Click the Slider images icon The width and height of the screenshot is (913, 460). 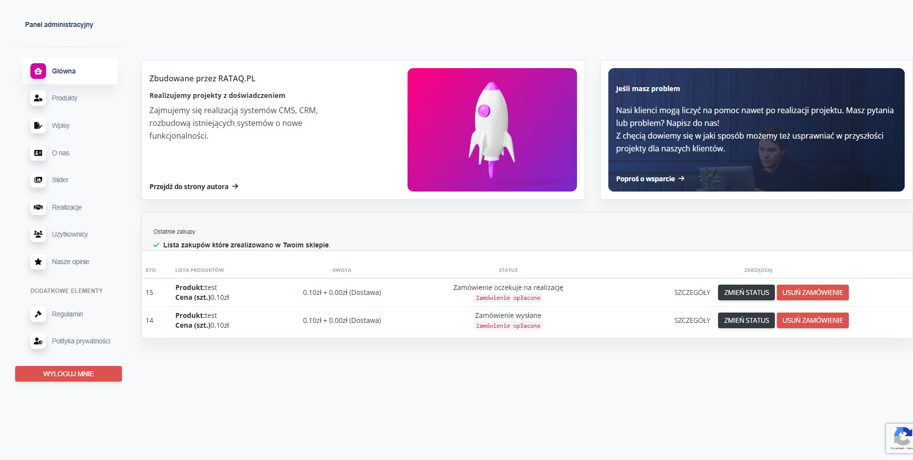point(38,180)
